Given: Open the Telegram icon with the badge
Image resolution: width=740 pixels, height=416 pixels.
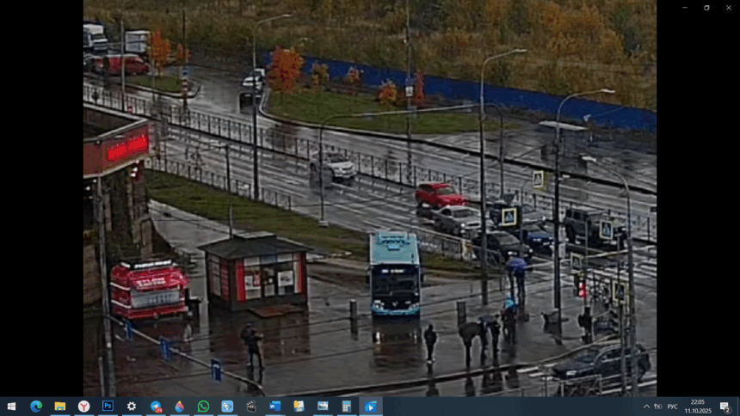Looking at the screenshot, I should [x=156, y=407].
